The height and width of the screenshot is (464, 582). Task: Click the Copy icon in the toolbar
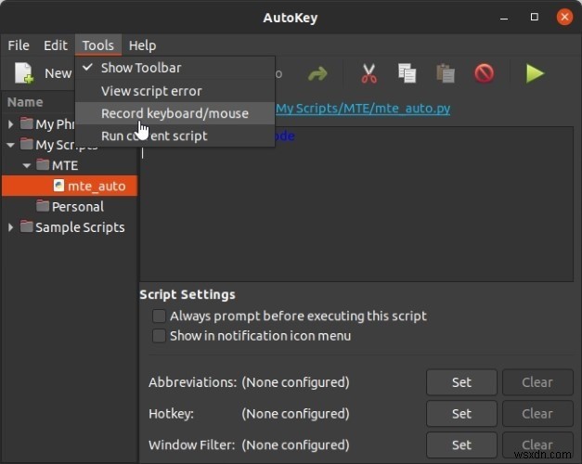click(407, 73)
